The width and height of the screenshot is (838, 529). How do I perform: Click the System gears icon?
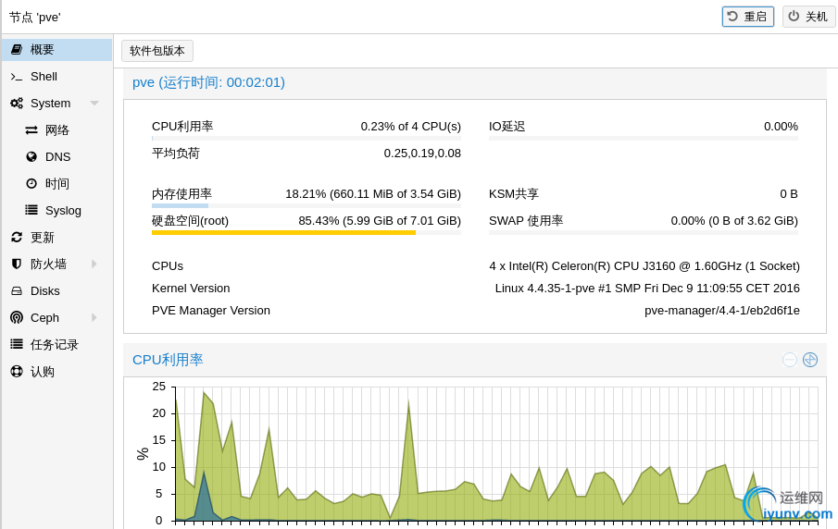[x=17, y=104]
